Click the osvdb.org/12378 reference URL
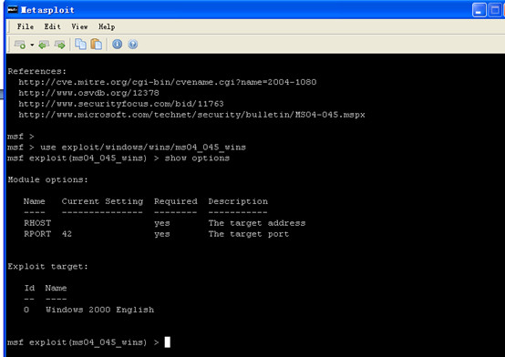 (89, 93)
